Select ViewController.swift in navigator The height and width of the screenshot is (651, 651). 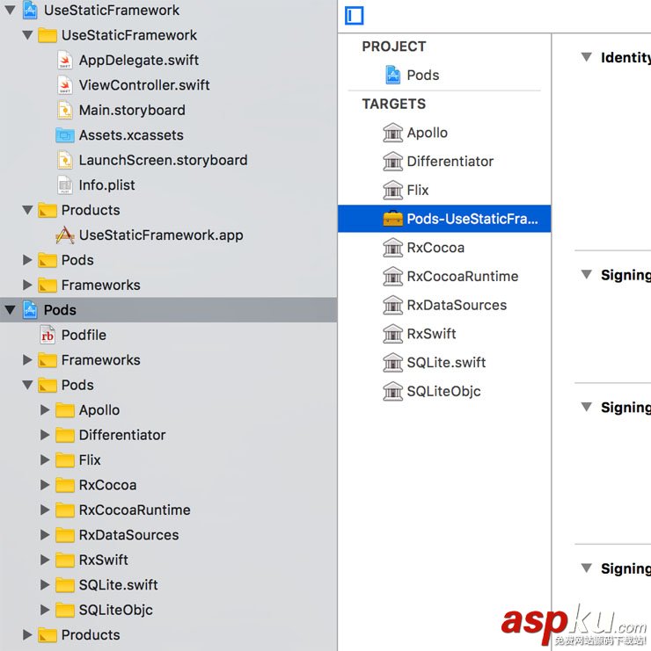tap(144, 85)
